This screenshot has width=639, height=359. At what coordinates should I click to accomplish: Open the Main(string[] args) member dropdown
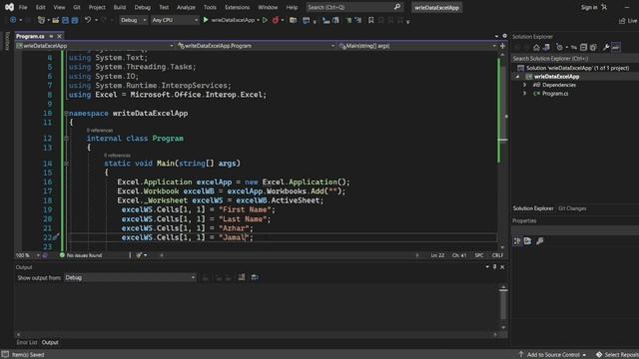pos(417,46)
